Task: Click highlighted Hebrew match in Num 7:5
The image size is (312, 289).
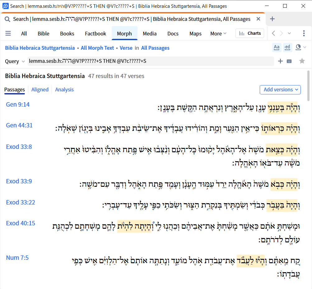Action: 250,261
